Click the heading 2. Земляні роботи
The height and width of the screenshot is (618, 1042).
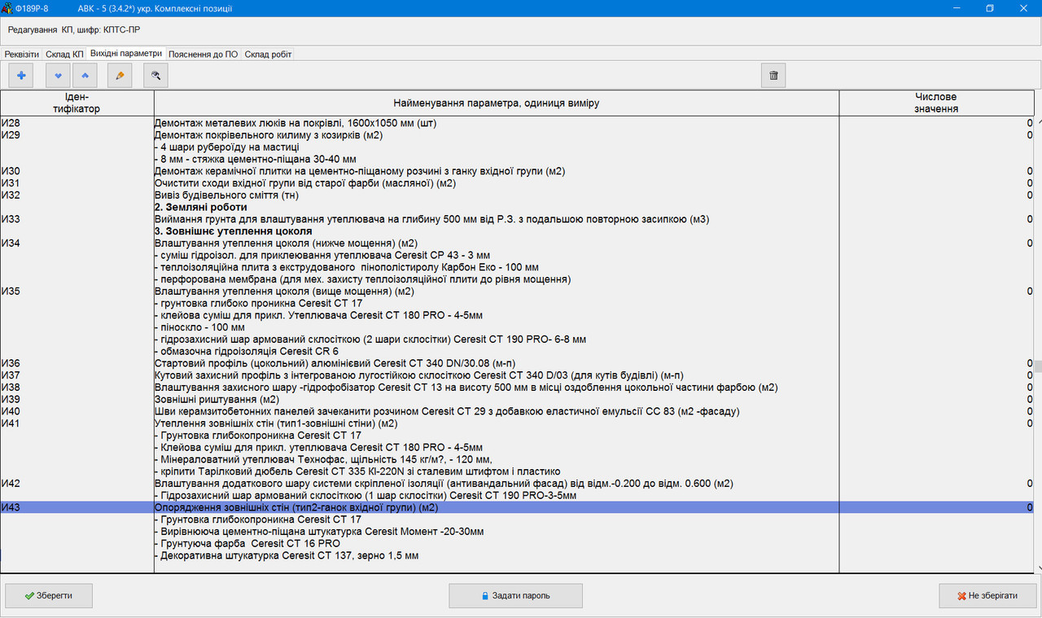(x=200, y=208)
